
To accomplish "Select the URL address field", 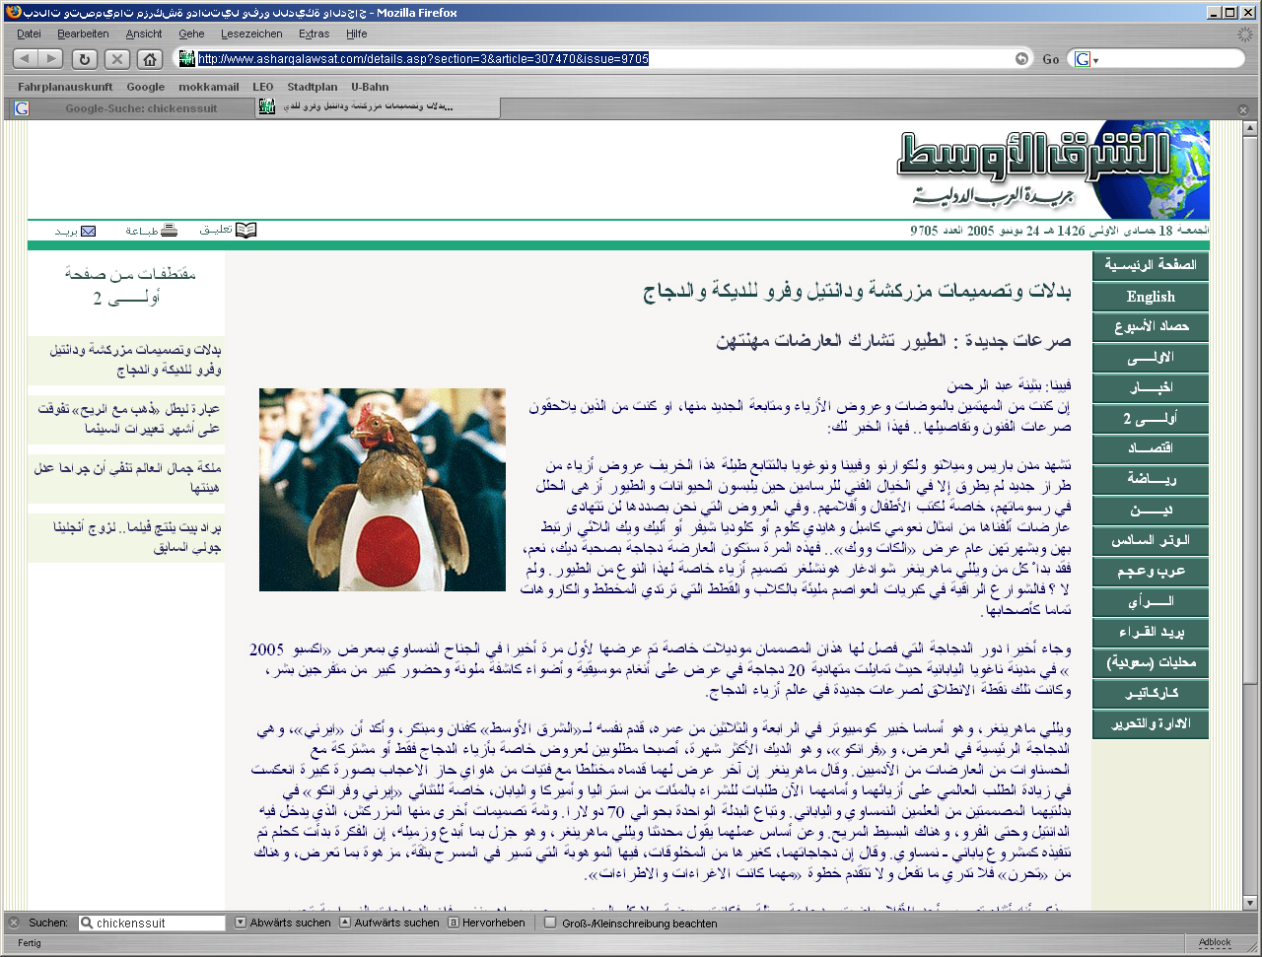I will click(605, 59).
